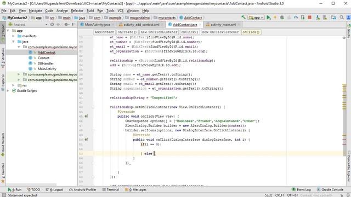
Task: Click the user account icon in toolbar
Action: tap(348, 18)
